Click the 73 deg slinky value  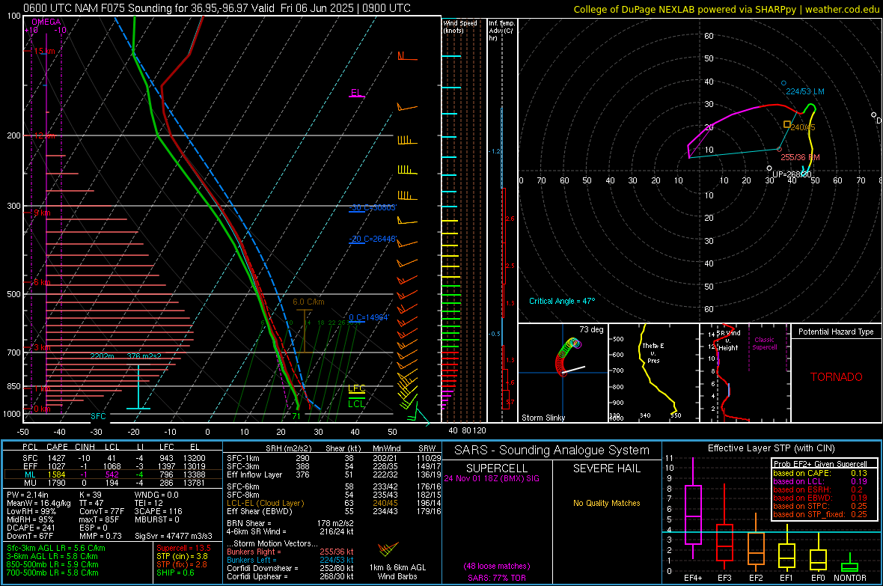click(591, 329)
